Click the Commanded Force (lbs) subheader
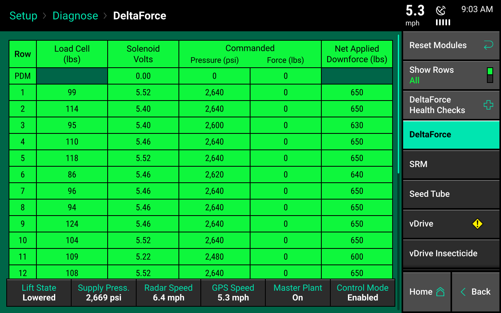 point(285,60)
